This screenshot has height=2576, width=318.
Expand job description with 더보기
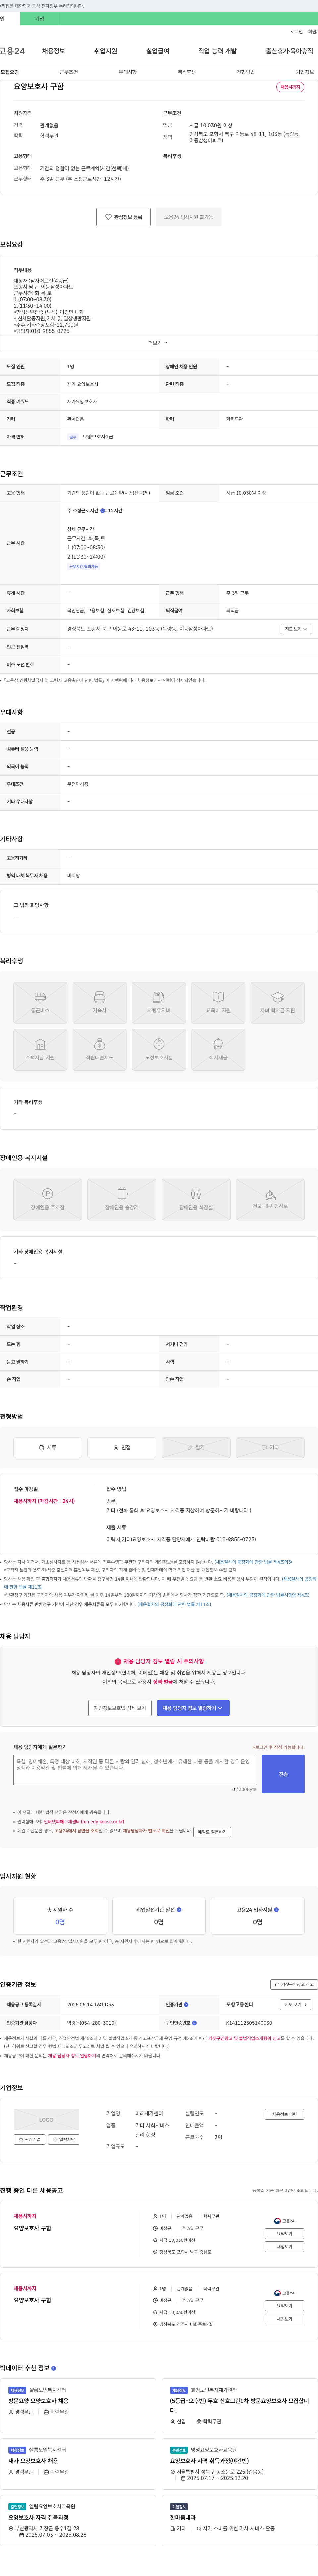158,343
